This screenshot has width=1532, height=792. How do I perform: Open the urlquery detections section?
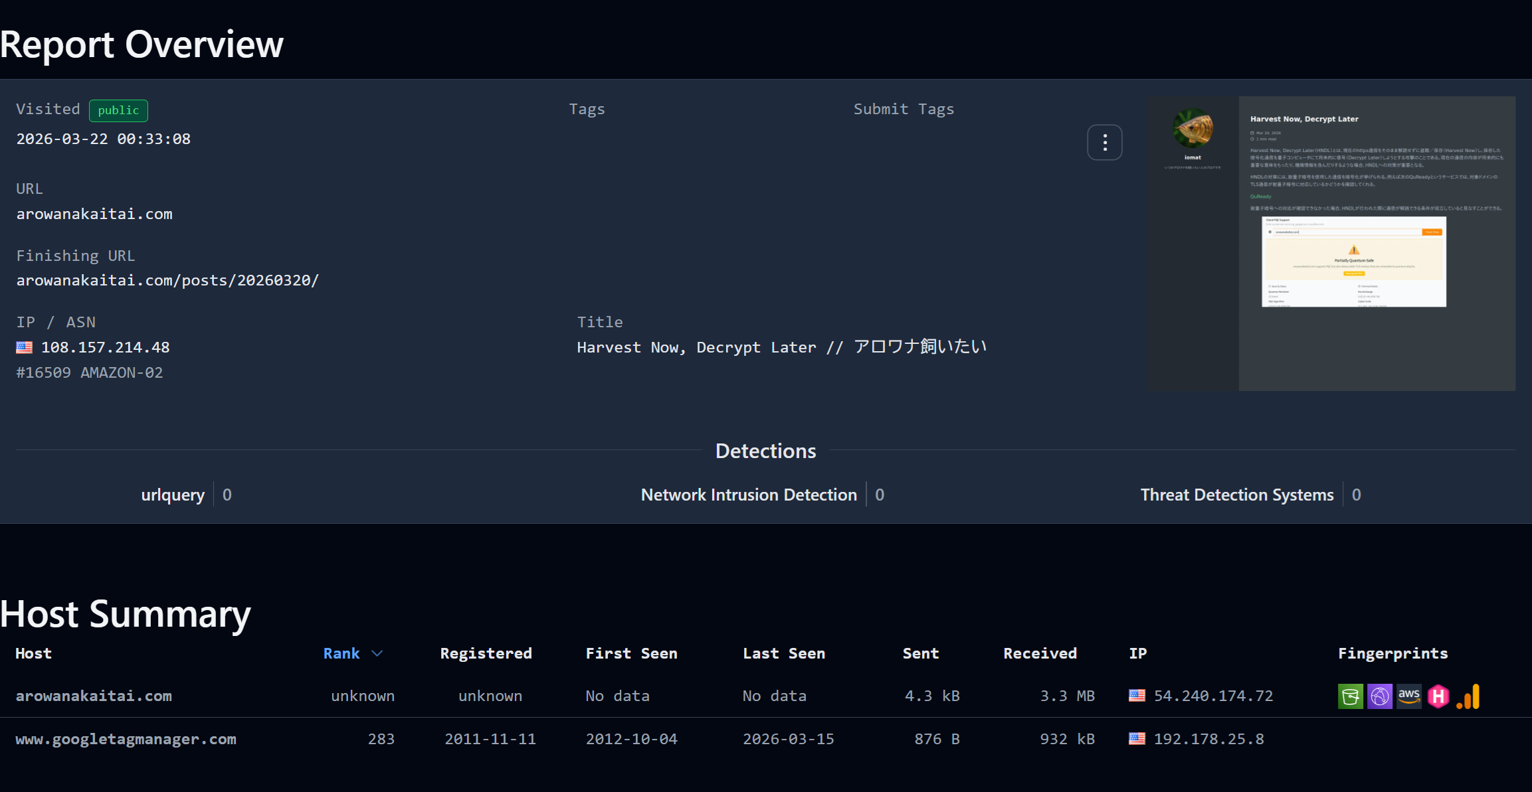(x=173, y=495)
